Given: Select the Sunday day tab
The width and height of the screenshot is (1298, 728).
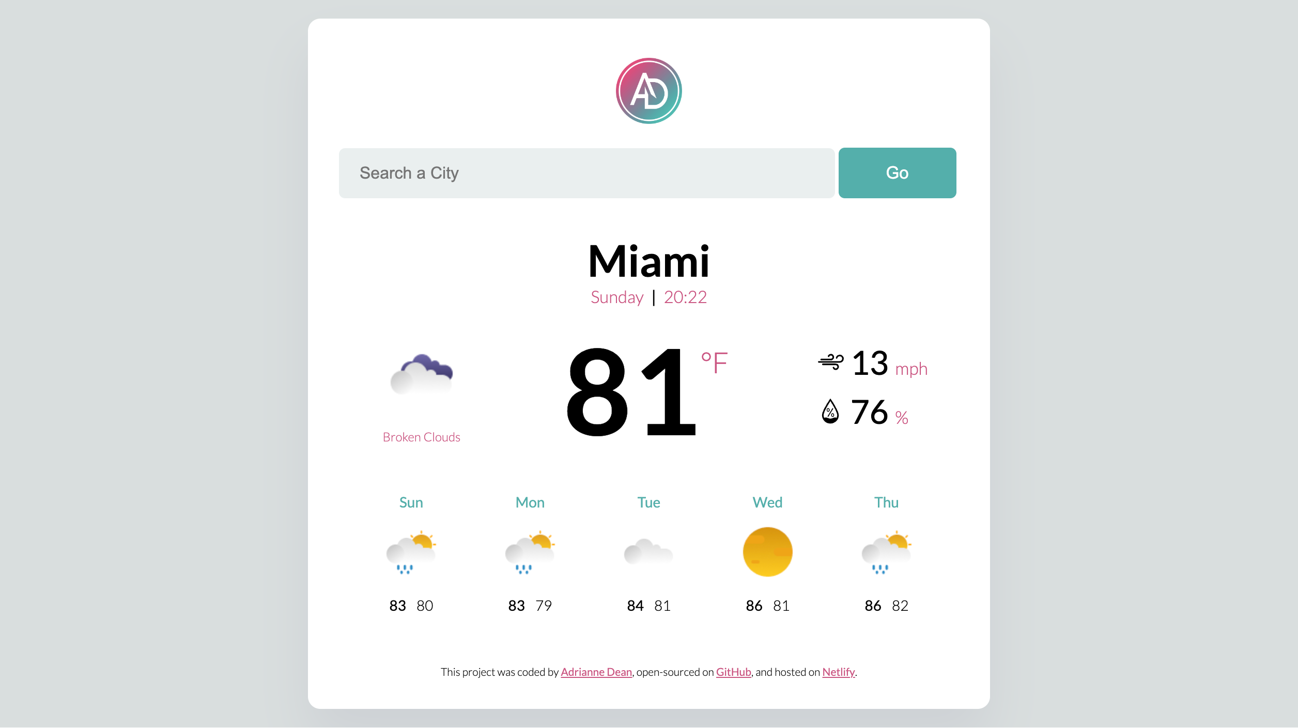Looking at the screenshot, I should pos(411,502).
